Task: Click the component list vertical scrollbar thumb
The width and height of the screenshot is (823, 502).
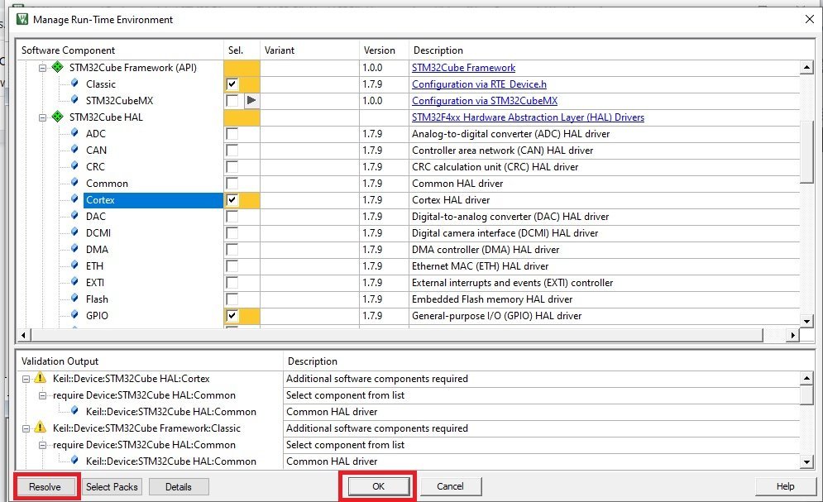Action: tap(806, 151)
